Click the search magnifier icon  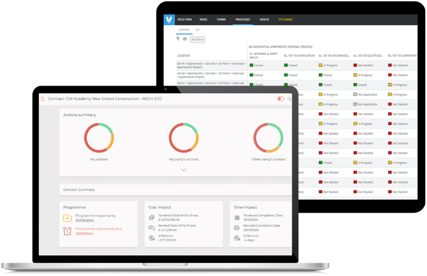click(x=289, y=99)
